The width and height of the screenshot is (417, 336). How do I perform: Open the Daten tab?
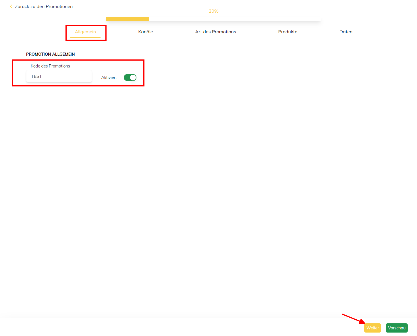pos(346,32)
